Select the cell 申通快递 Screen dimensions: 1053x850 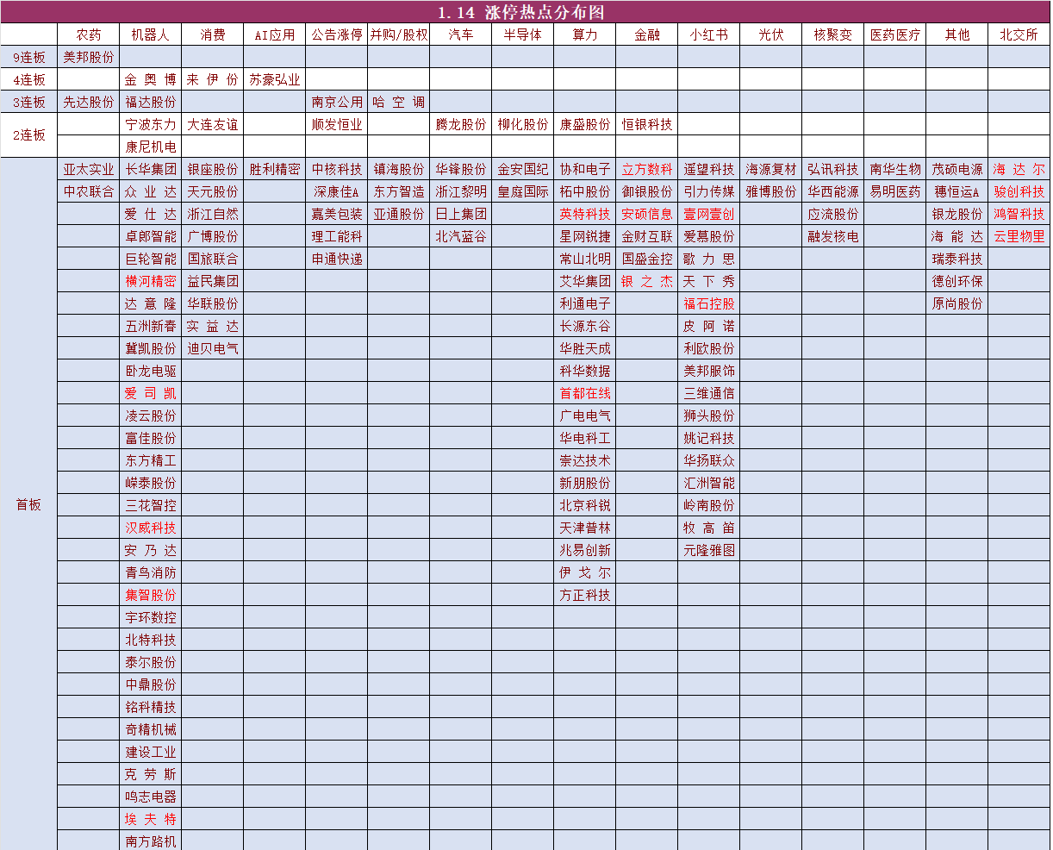coord(337,259)
